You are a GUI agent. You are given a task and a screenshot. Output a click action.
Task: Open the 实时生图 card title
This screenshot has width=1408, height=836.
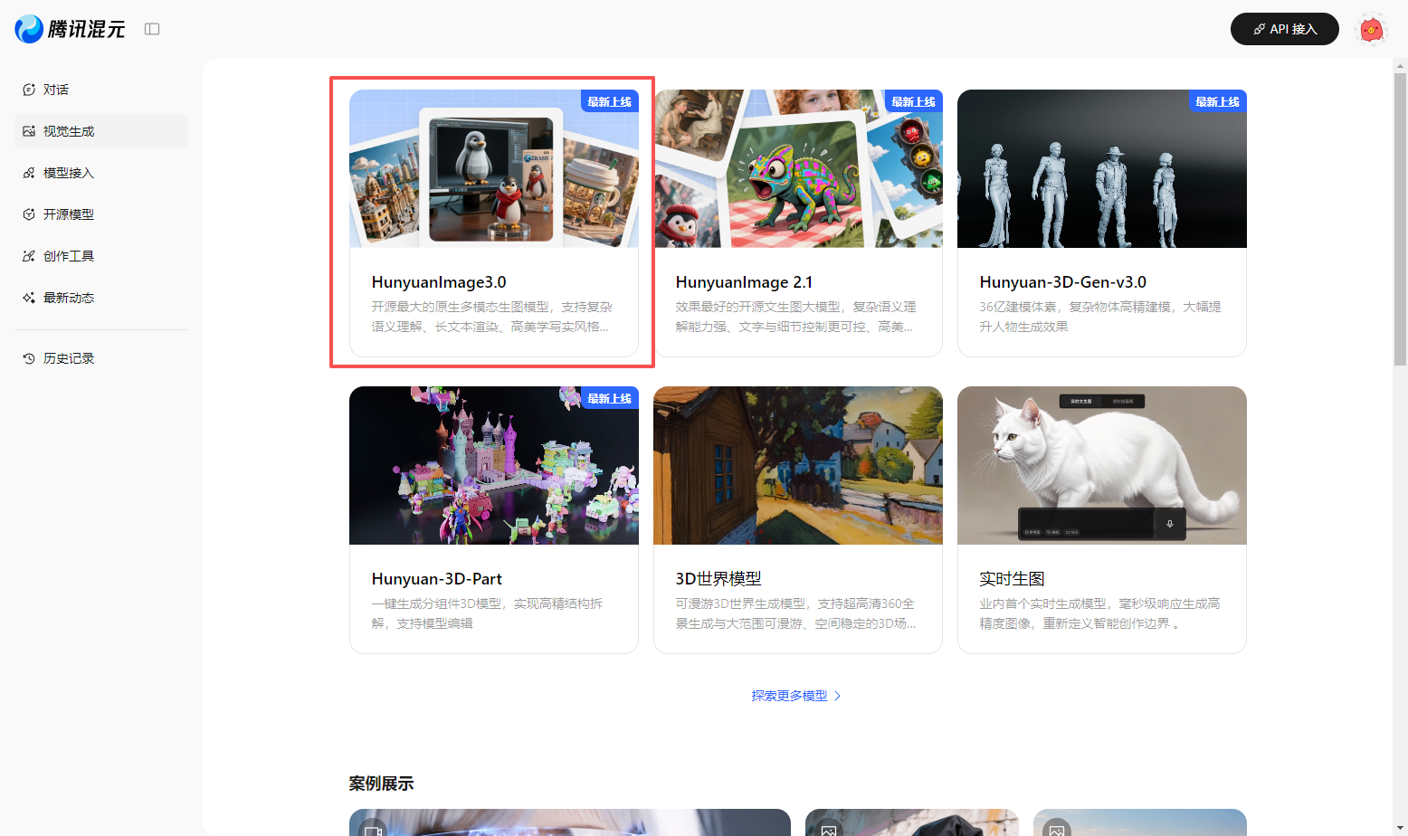(1012, 579)
